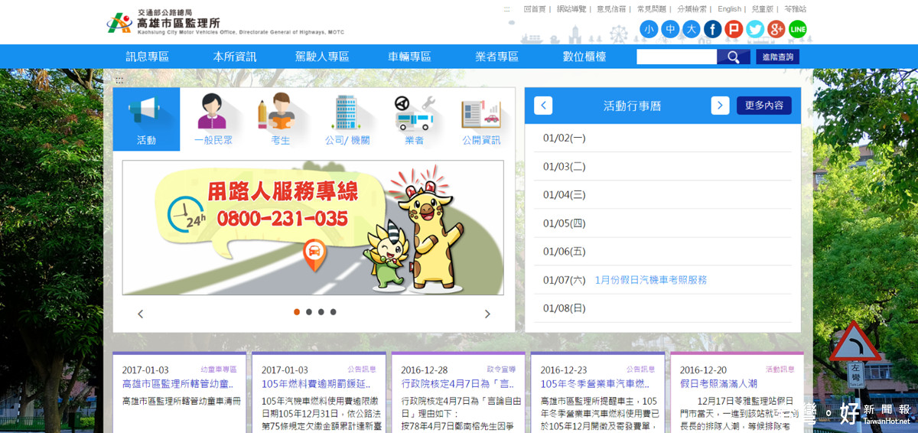This screenshot has width=918, height=433.
Task: Open the Google+ share icon
Action: (776, 29)
